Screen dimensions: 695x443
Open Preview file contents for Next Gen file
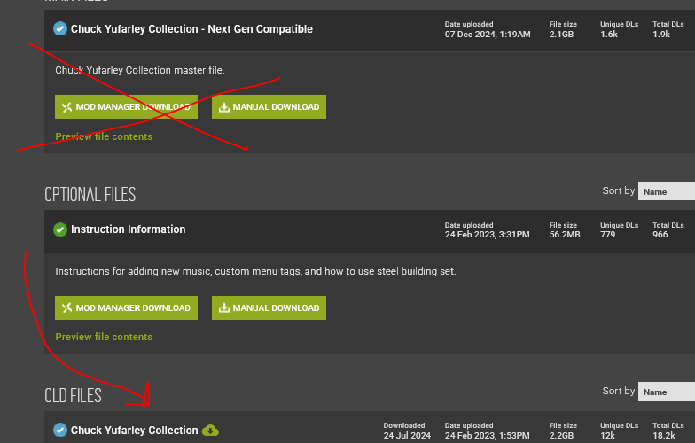[x=104, y=136]
